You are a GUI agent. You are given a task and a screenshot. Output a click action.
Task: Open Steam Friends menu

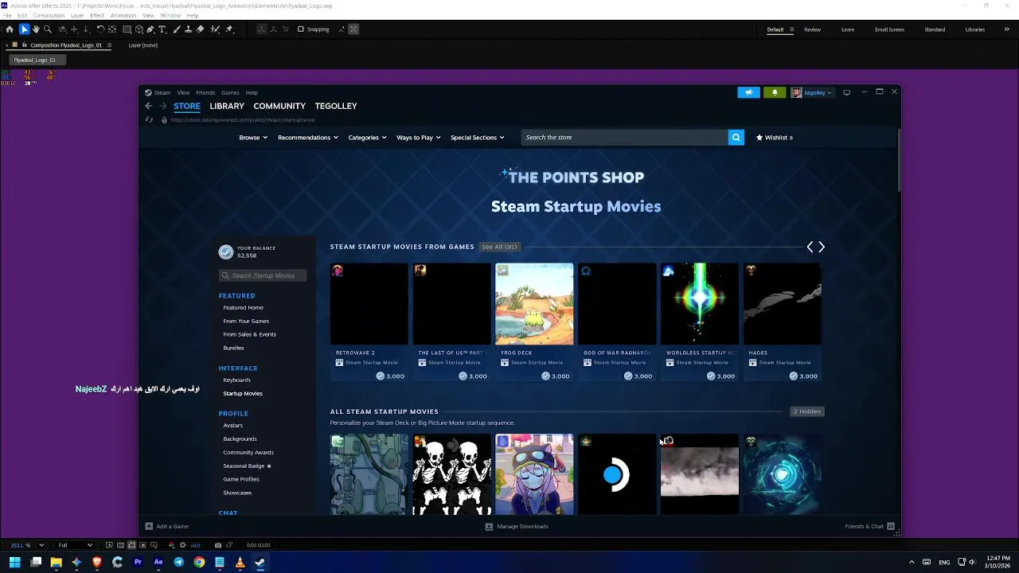(x=205, y=92)
